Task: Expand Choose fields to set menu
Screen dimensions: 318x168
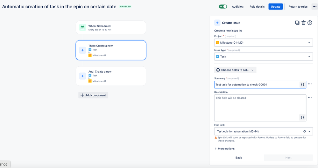Action: click(235, 70)
